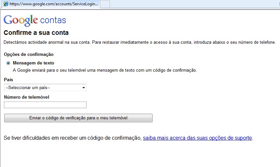Click the País label text
280x167 pixels.
[8, 80]
